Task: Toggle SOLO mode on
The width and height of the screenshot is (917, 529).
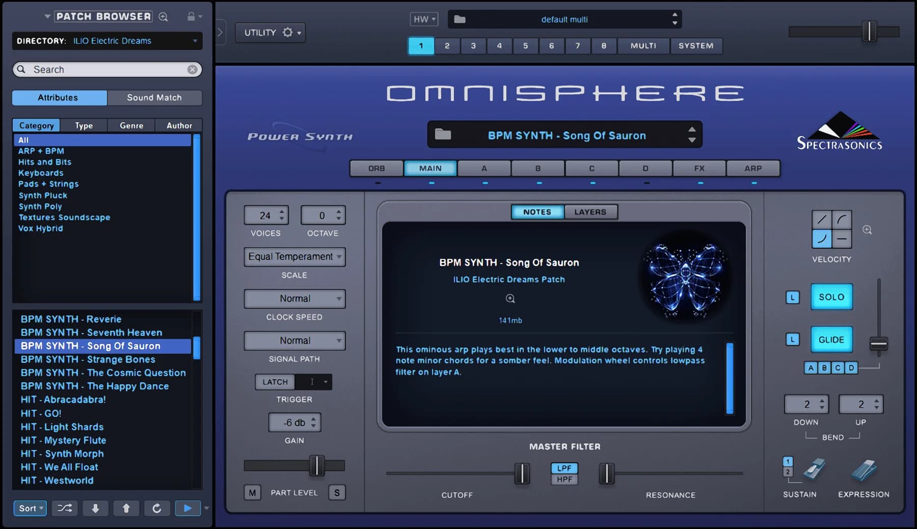Action: pyautogui.click(x=831, y=297)
